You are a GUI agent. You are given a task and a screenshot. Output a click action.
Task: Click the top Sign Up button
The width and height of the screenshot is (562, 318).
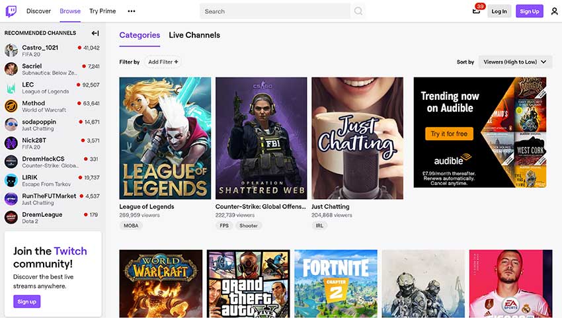tap(530, 11)
